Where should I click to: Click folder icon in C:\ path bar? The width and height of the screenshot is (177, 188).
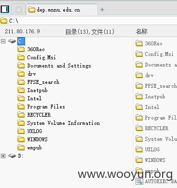pyautogui.click(x=4, y=21)
